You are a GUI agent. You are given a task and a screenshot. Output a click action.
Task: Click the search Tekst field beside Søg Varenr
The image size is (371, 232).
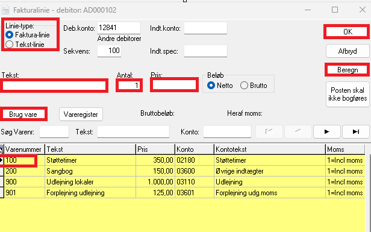click(x=133, y=131)
